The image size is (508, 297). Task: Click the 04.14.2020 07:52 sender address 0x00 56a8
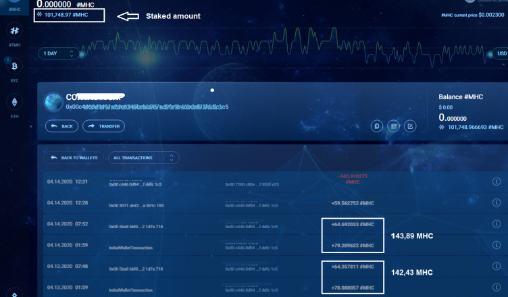click(136, 226)
